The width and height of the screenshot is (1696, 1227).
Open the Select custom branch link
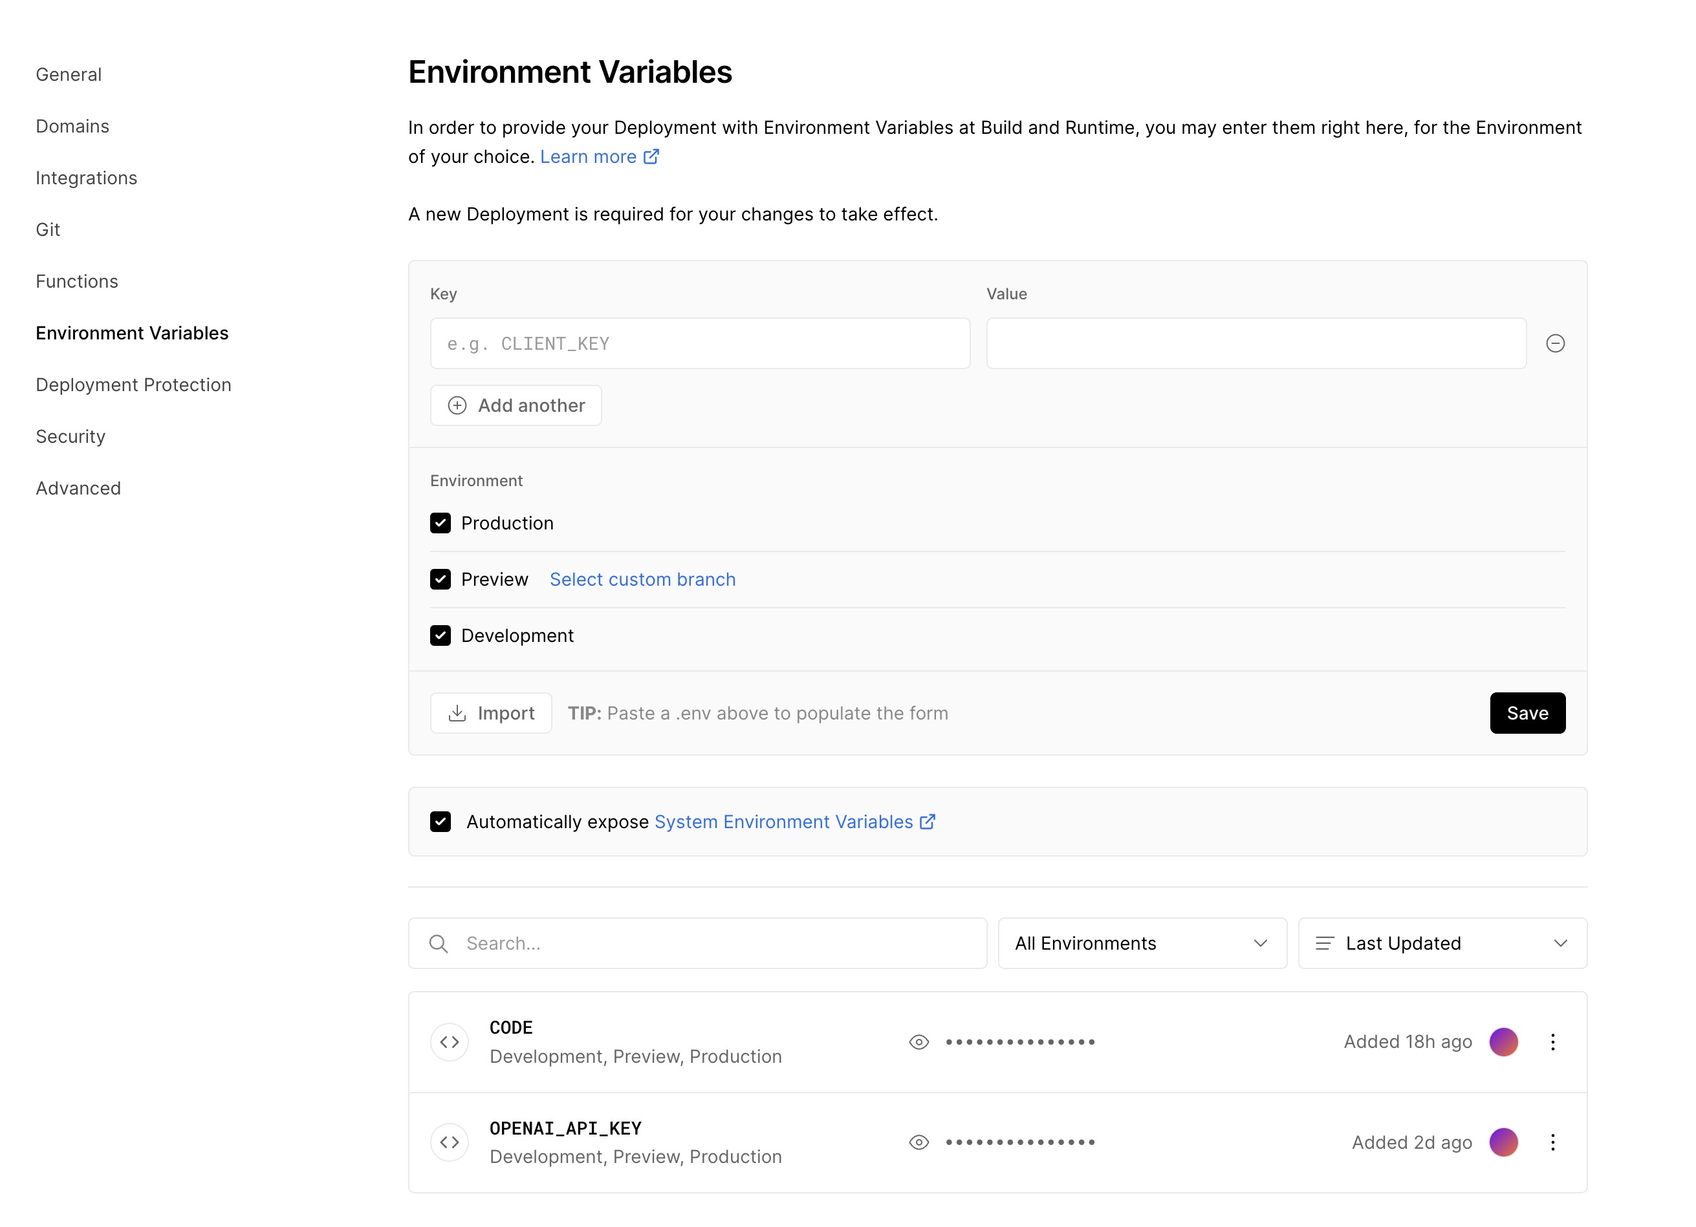(x=642, y=579)
